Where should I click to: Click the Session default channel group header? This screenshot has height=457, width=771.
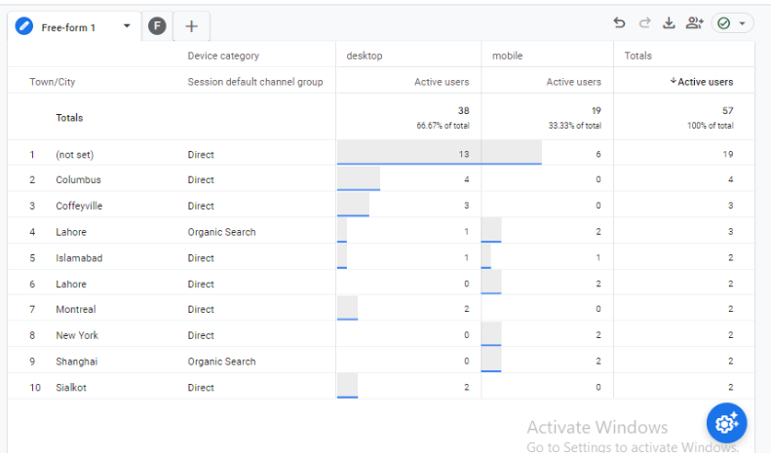(x=255, y=82)
